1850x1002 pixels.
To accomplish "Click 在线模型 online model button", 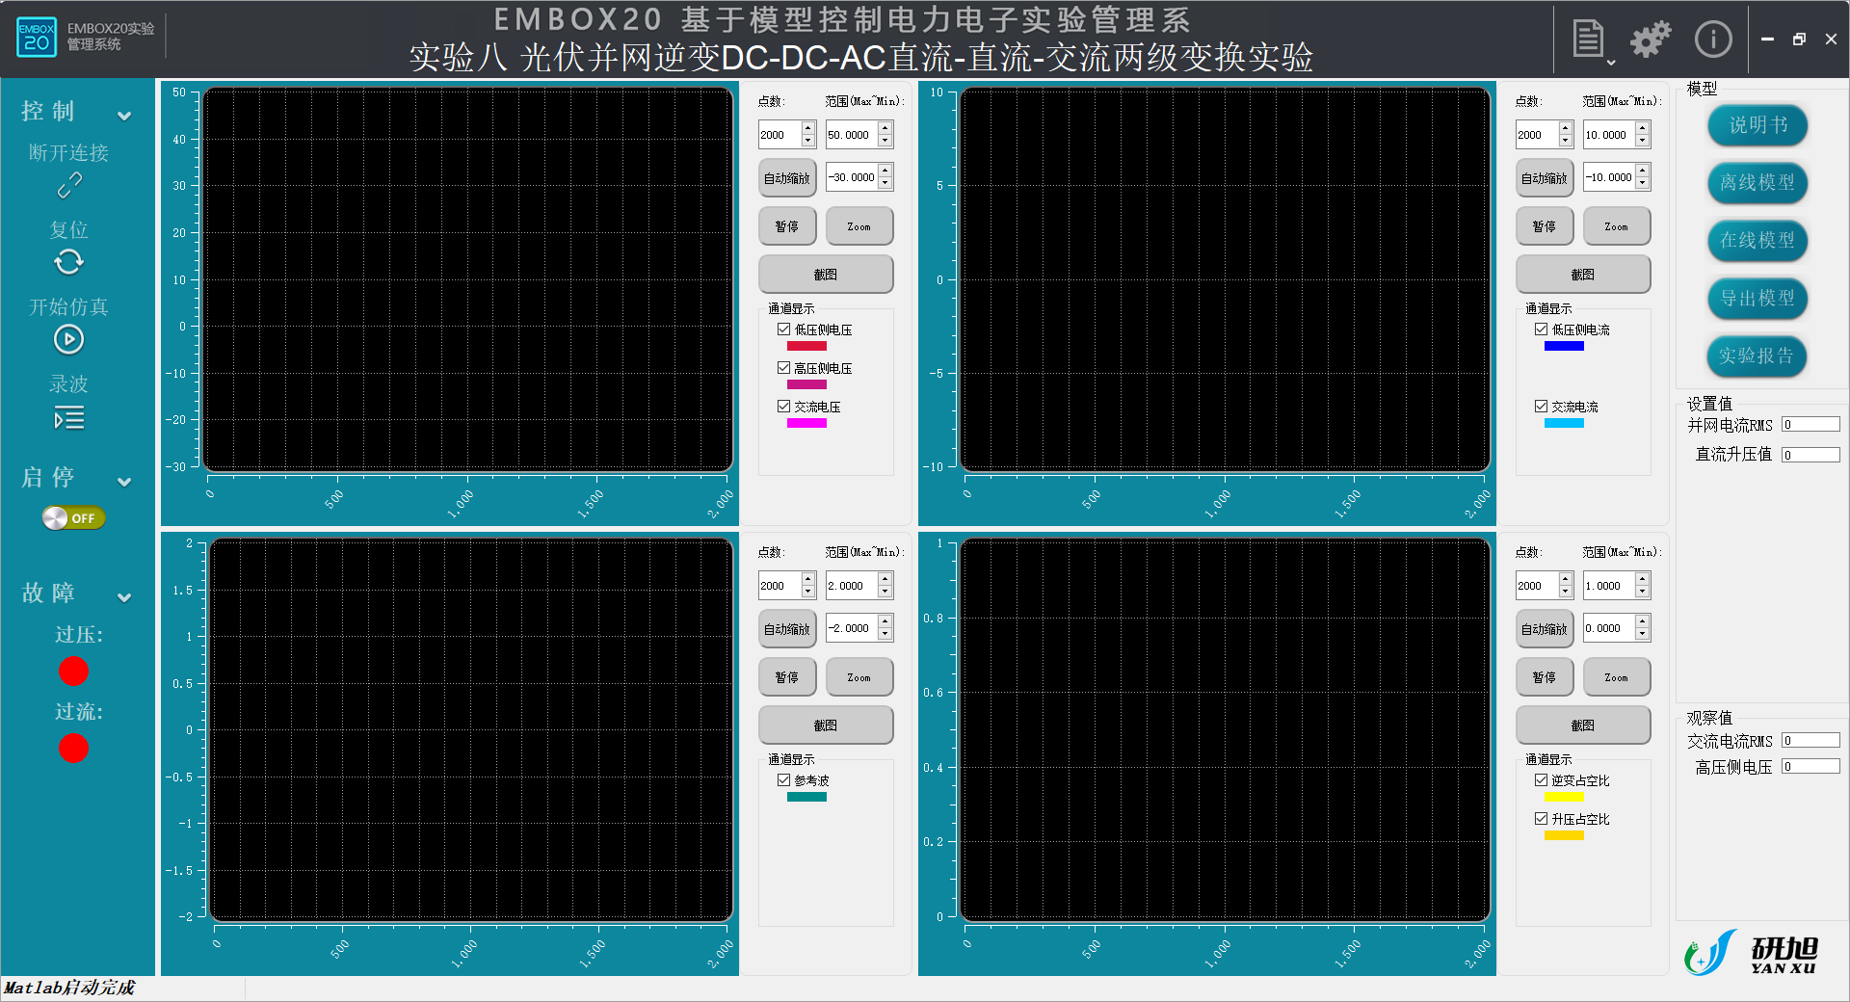I will [1757, 241].
